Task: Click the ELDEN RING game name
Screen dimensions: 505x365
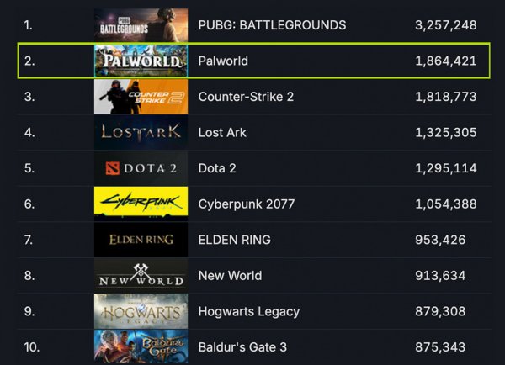Action: (234, 240)
